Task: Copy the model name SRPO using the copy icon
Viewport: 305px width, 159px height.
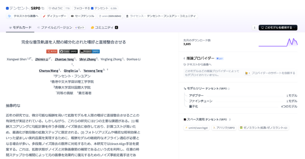Action: click(x=43, y=8)
